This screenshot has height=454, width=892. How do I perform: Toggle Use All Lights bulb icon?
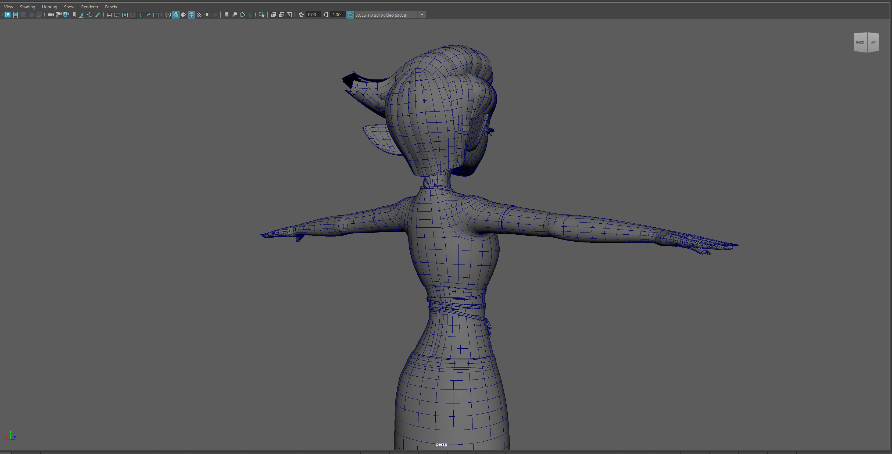tap(207, 15)
